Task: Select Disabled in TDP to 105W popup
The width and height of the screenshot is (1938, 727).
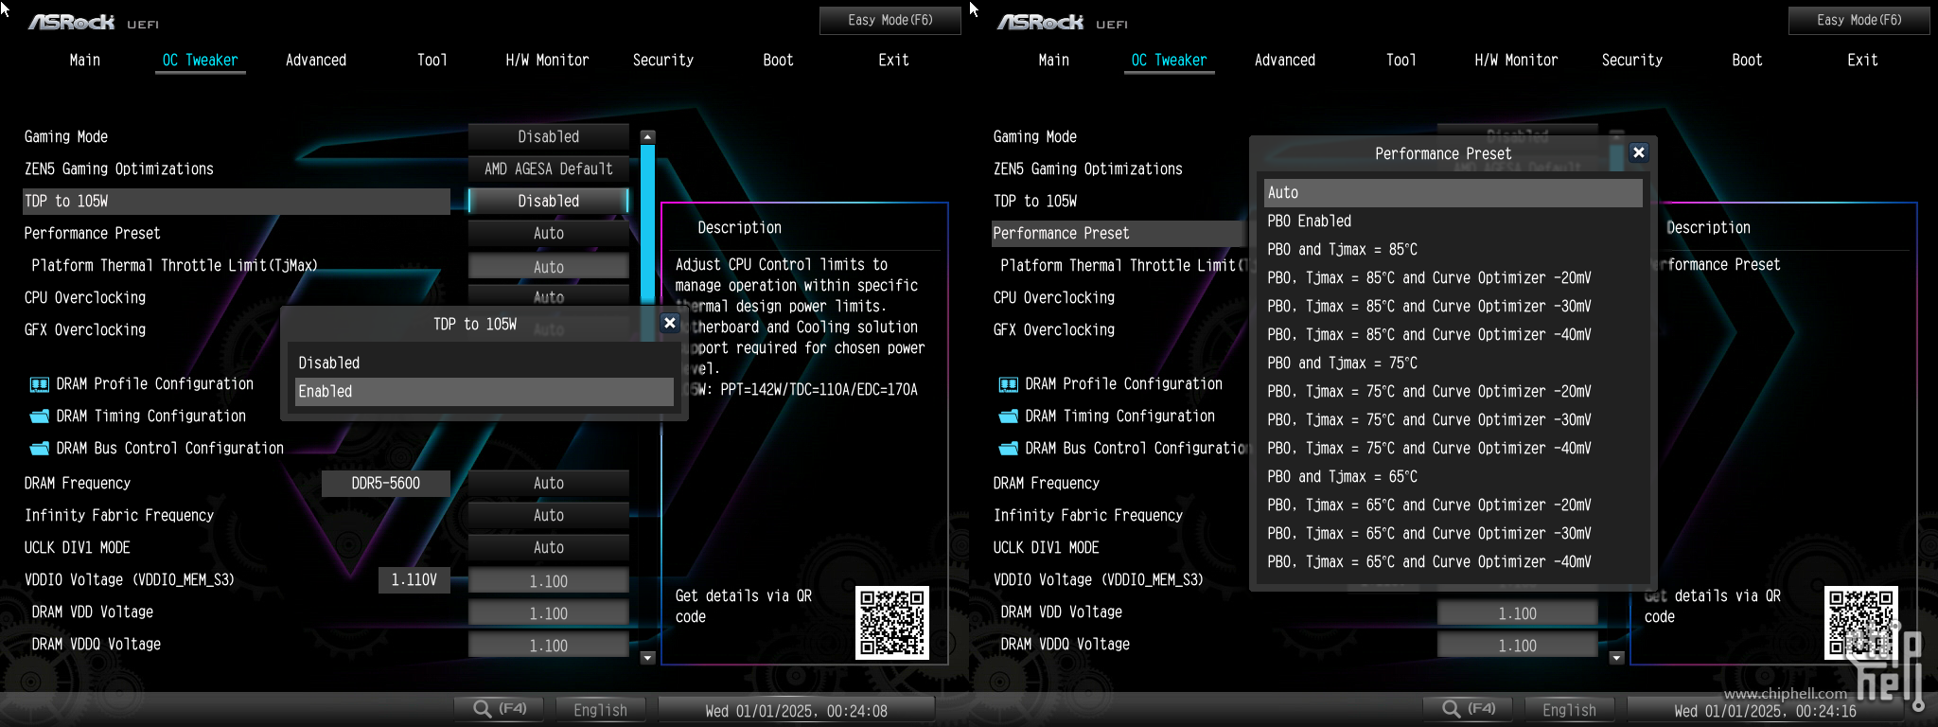Action: click(484, 363)
